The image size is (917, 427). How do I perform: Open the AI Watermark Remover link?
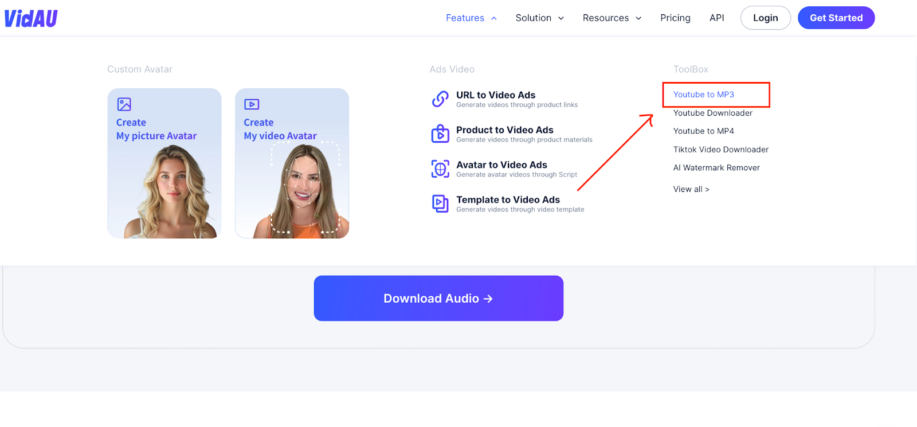coord(716,168)
